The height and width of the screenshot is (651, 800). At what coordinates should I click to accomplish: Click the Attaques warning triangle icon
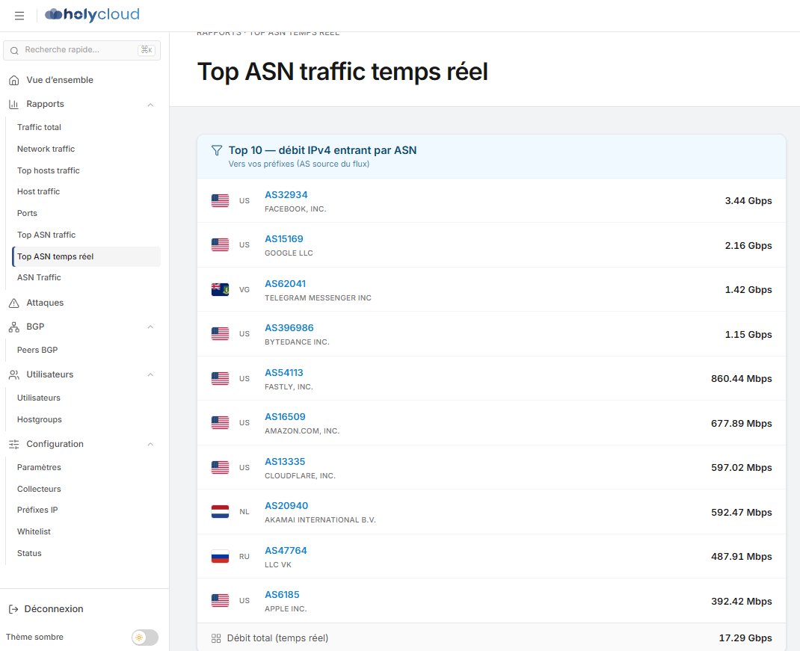(13, 303)
